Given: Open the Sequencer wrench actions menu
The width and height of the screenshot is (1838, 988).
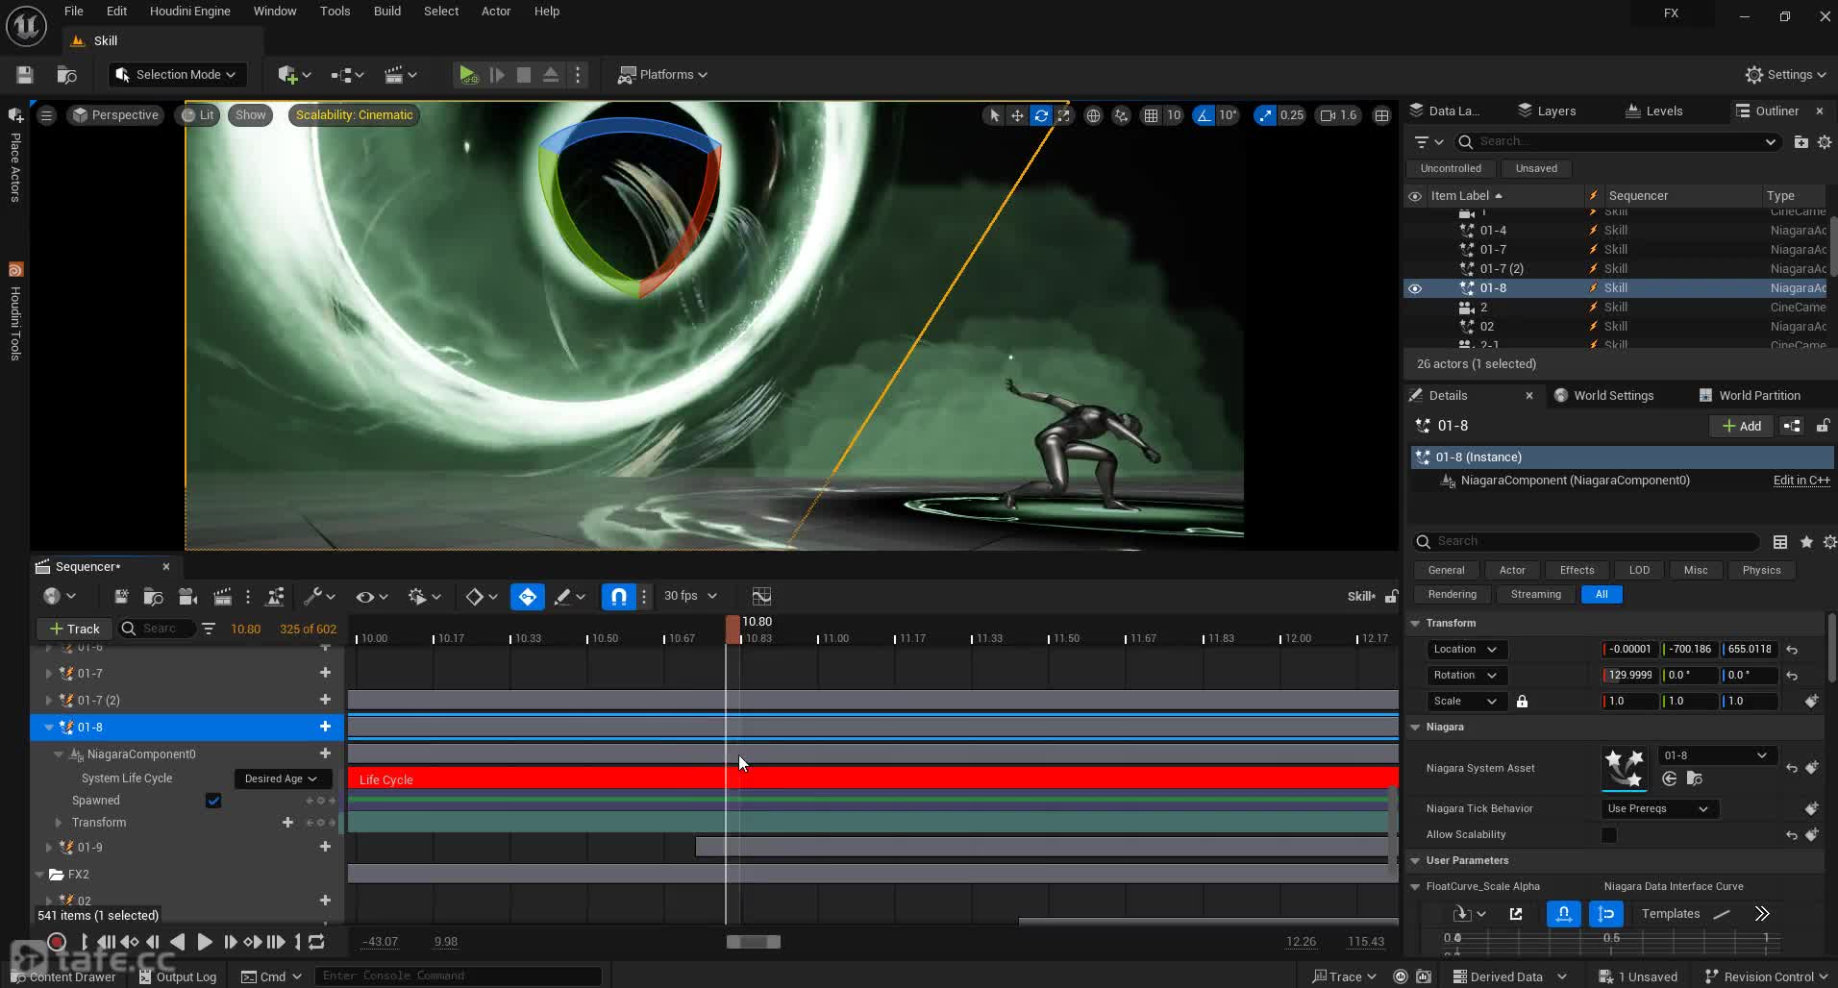Looking at the screenshot, I should coord(318,597).
